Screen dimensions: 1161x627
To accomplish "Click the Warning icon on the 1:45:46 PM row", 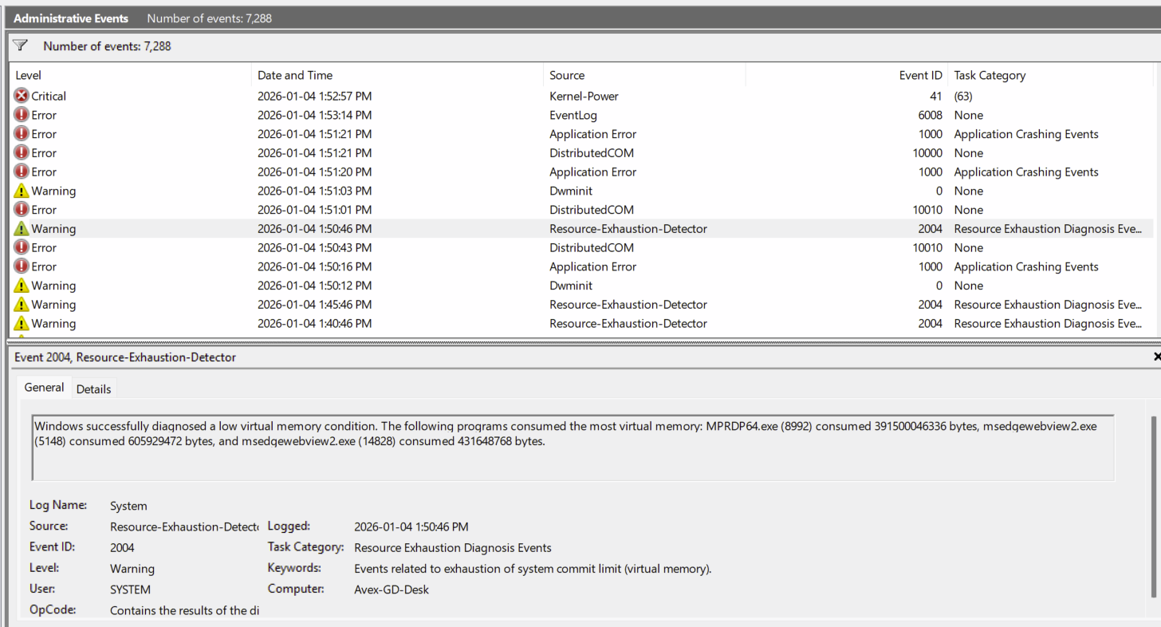I will click(x=22, y=305).
